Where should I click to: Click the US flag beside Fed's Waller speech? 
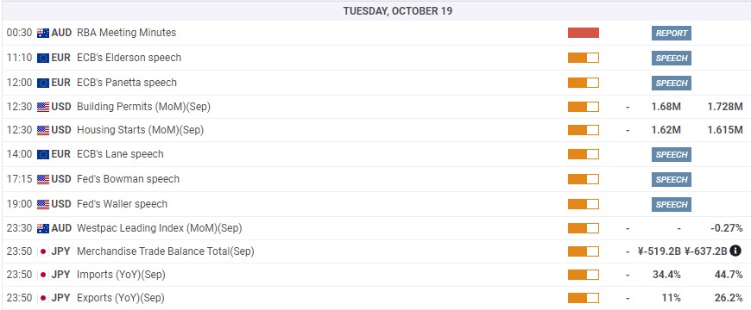(43, 204)
